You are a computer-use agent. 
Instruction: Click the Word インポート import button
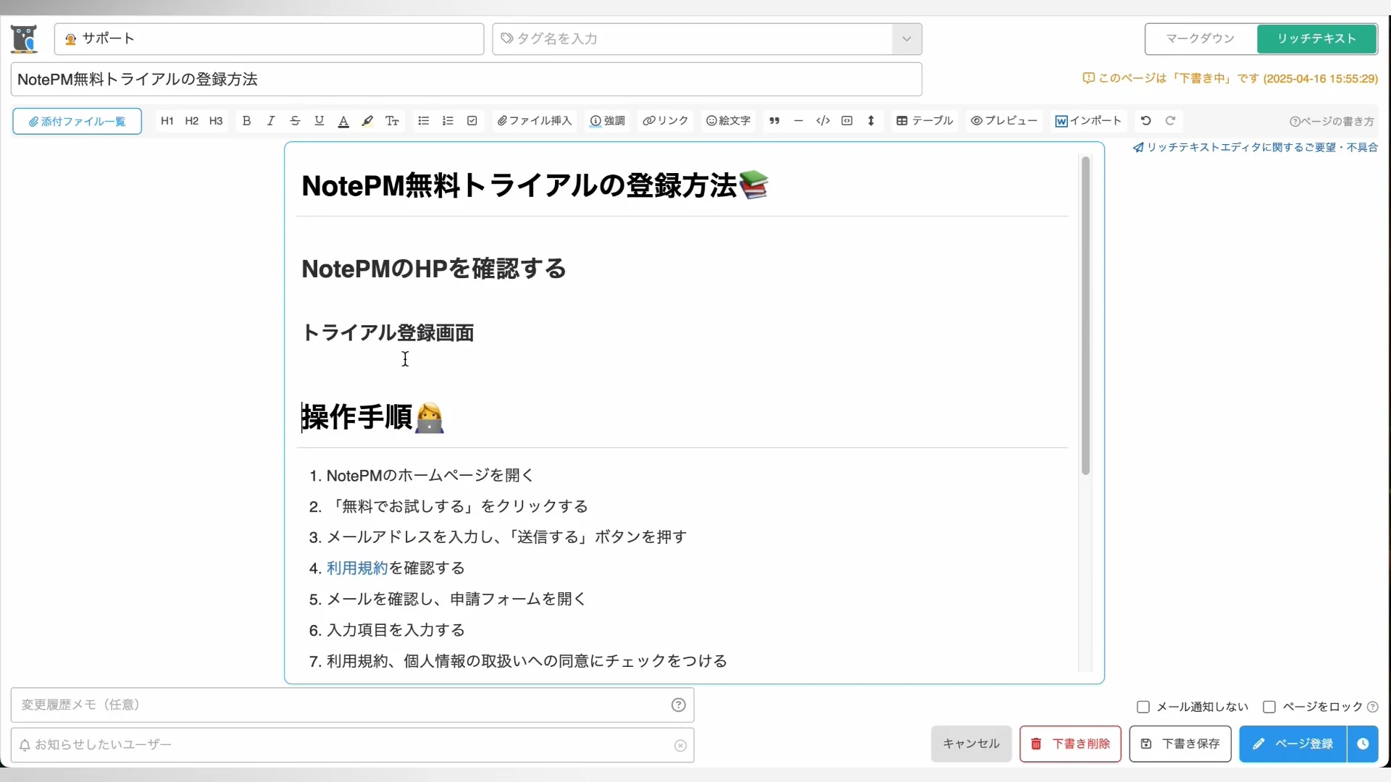point(1088,121)
